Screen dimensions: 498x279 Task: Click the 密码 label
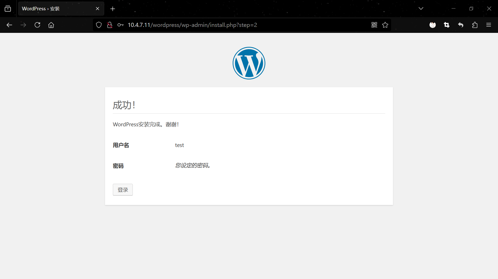point(118,166)
